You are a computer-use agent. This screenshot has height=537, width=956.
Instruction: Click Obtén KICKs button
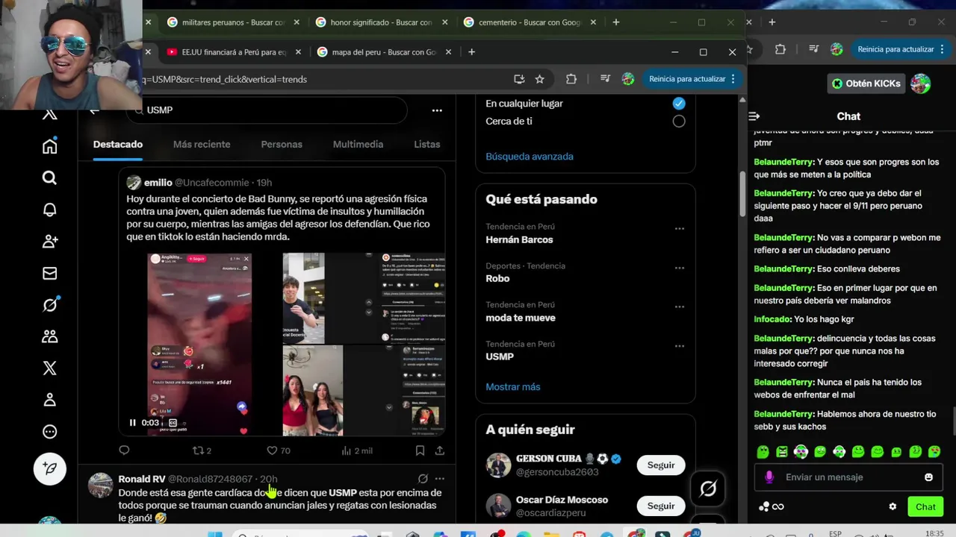click(867, 84)
